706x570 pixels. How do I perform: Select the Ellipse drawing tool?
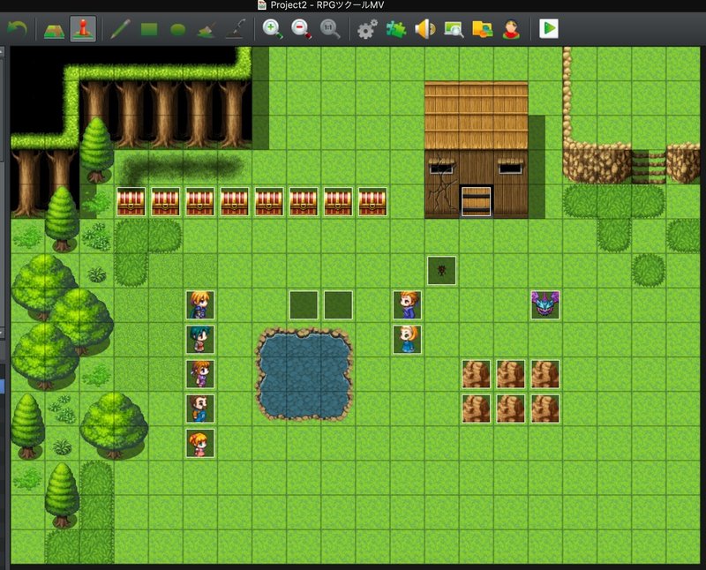tap(178, 30)
